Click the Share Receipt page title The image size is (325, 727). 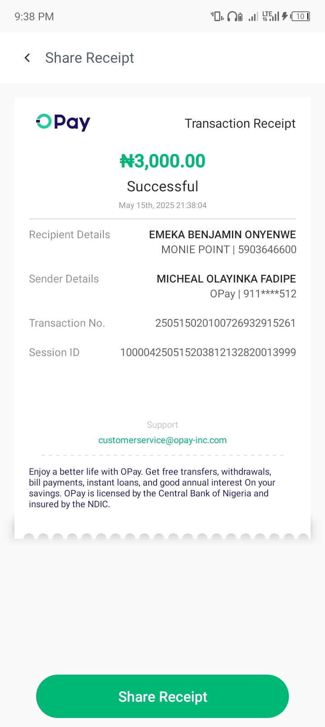[89, 58]
